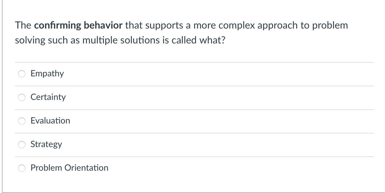Click the Certainty answer label

(x=48, y=97)
